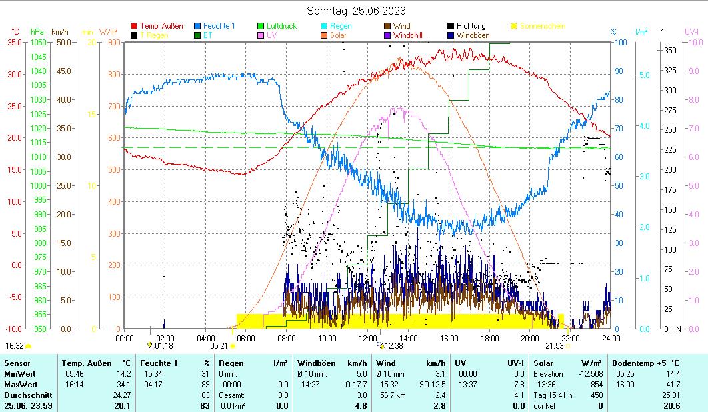Click the min temperature value 14.2
Viewport: 708px width, 412px height.
[123, 374]
